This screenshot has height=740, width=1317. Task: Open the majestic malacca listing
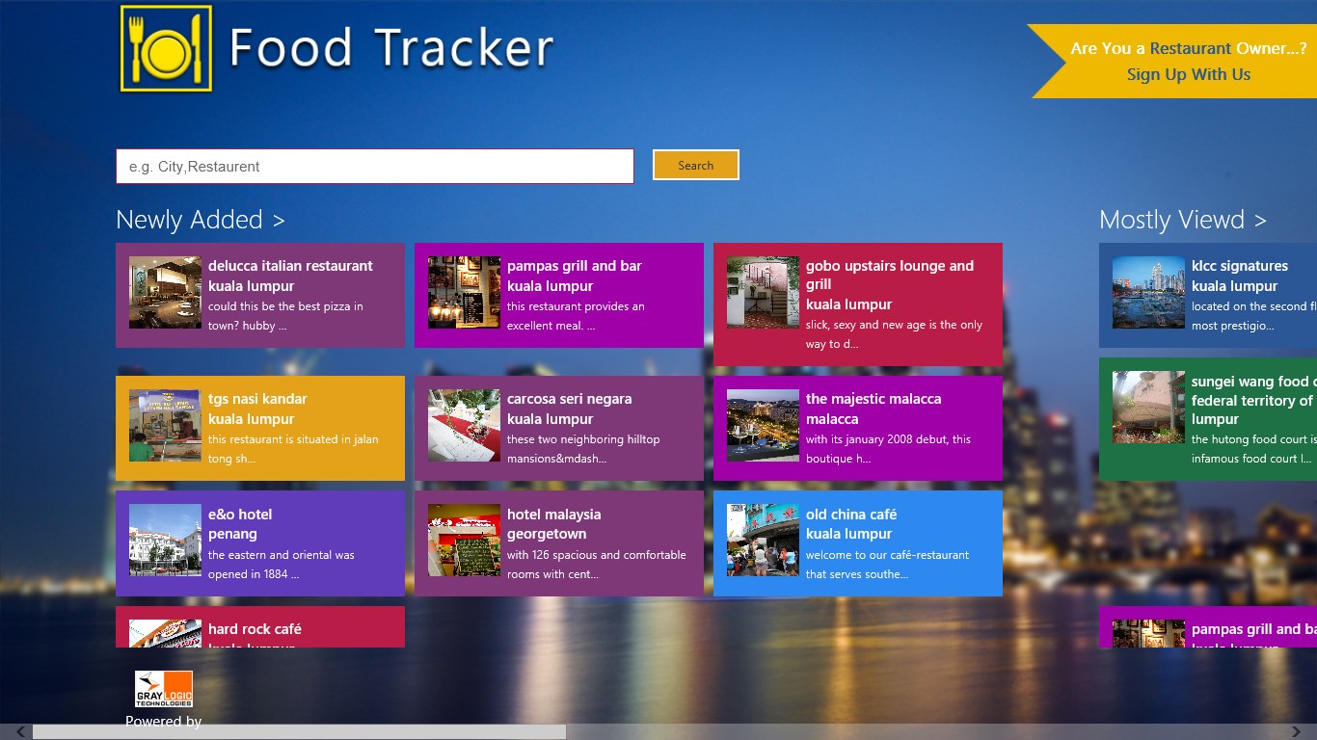[858, 426]
